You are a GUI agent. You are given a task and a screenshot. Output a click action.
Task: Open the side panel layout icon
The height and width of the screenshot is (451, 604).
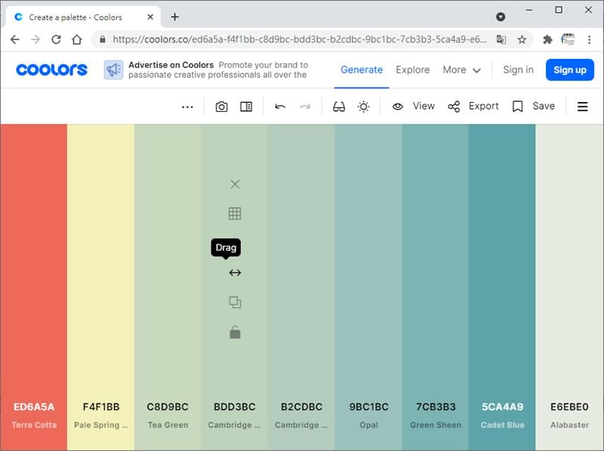coord(246,107)
